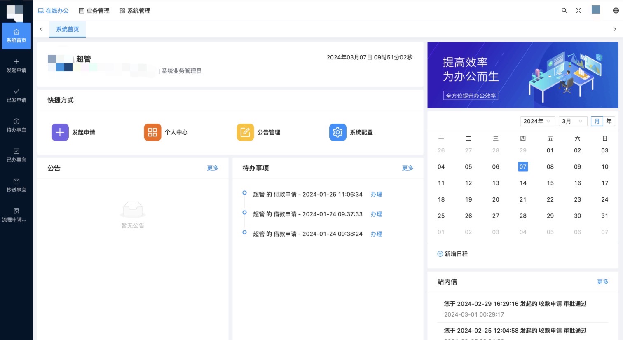Viewport: 623px width, 340px height.
Task: Open the 系统管理 top menu
Action: point(135,11)
